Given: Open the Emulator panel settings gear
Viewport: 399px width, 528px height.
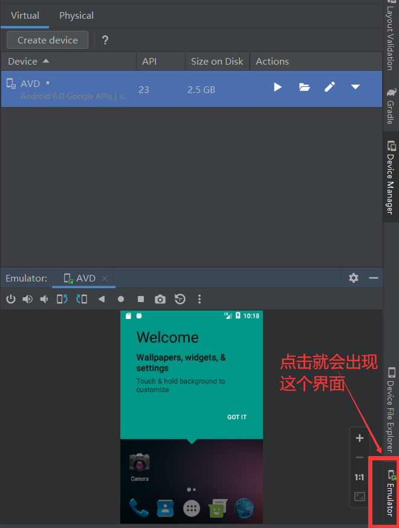Looking at the screenshot, I should (x=354, y=278).
